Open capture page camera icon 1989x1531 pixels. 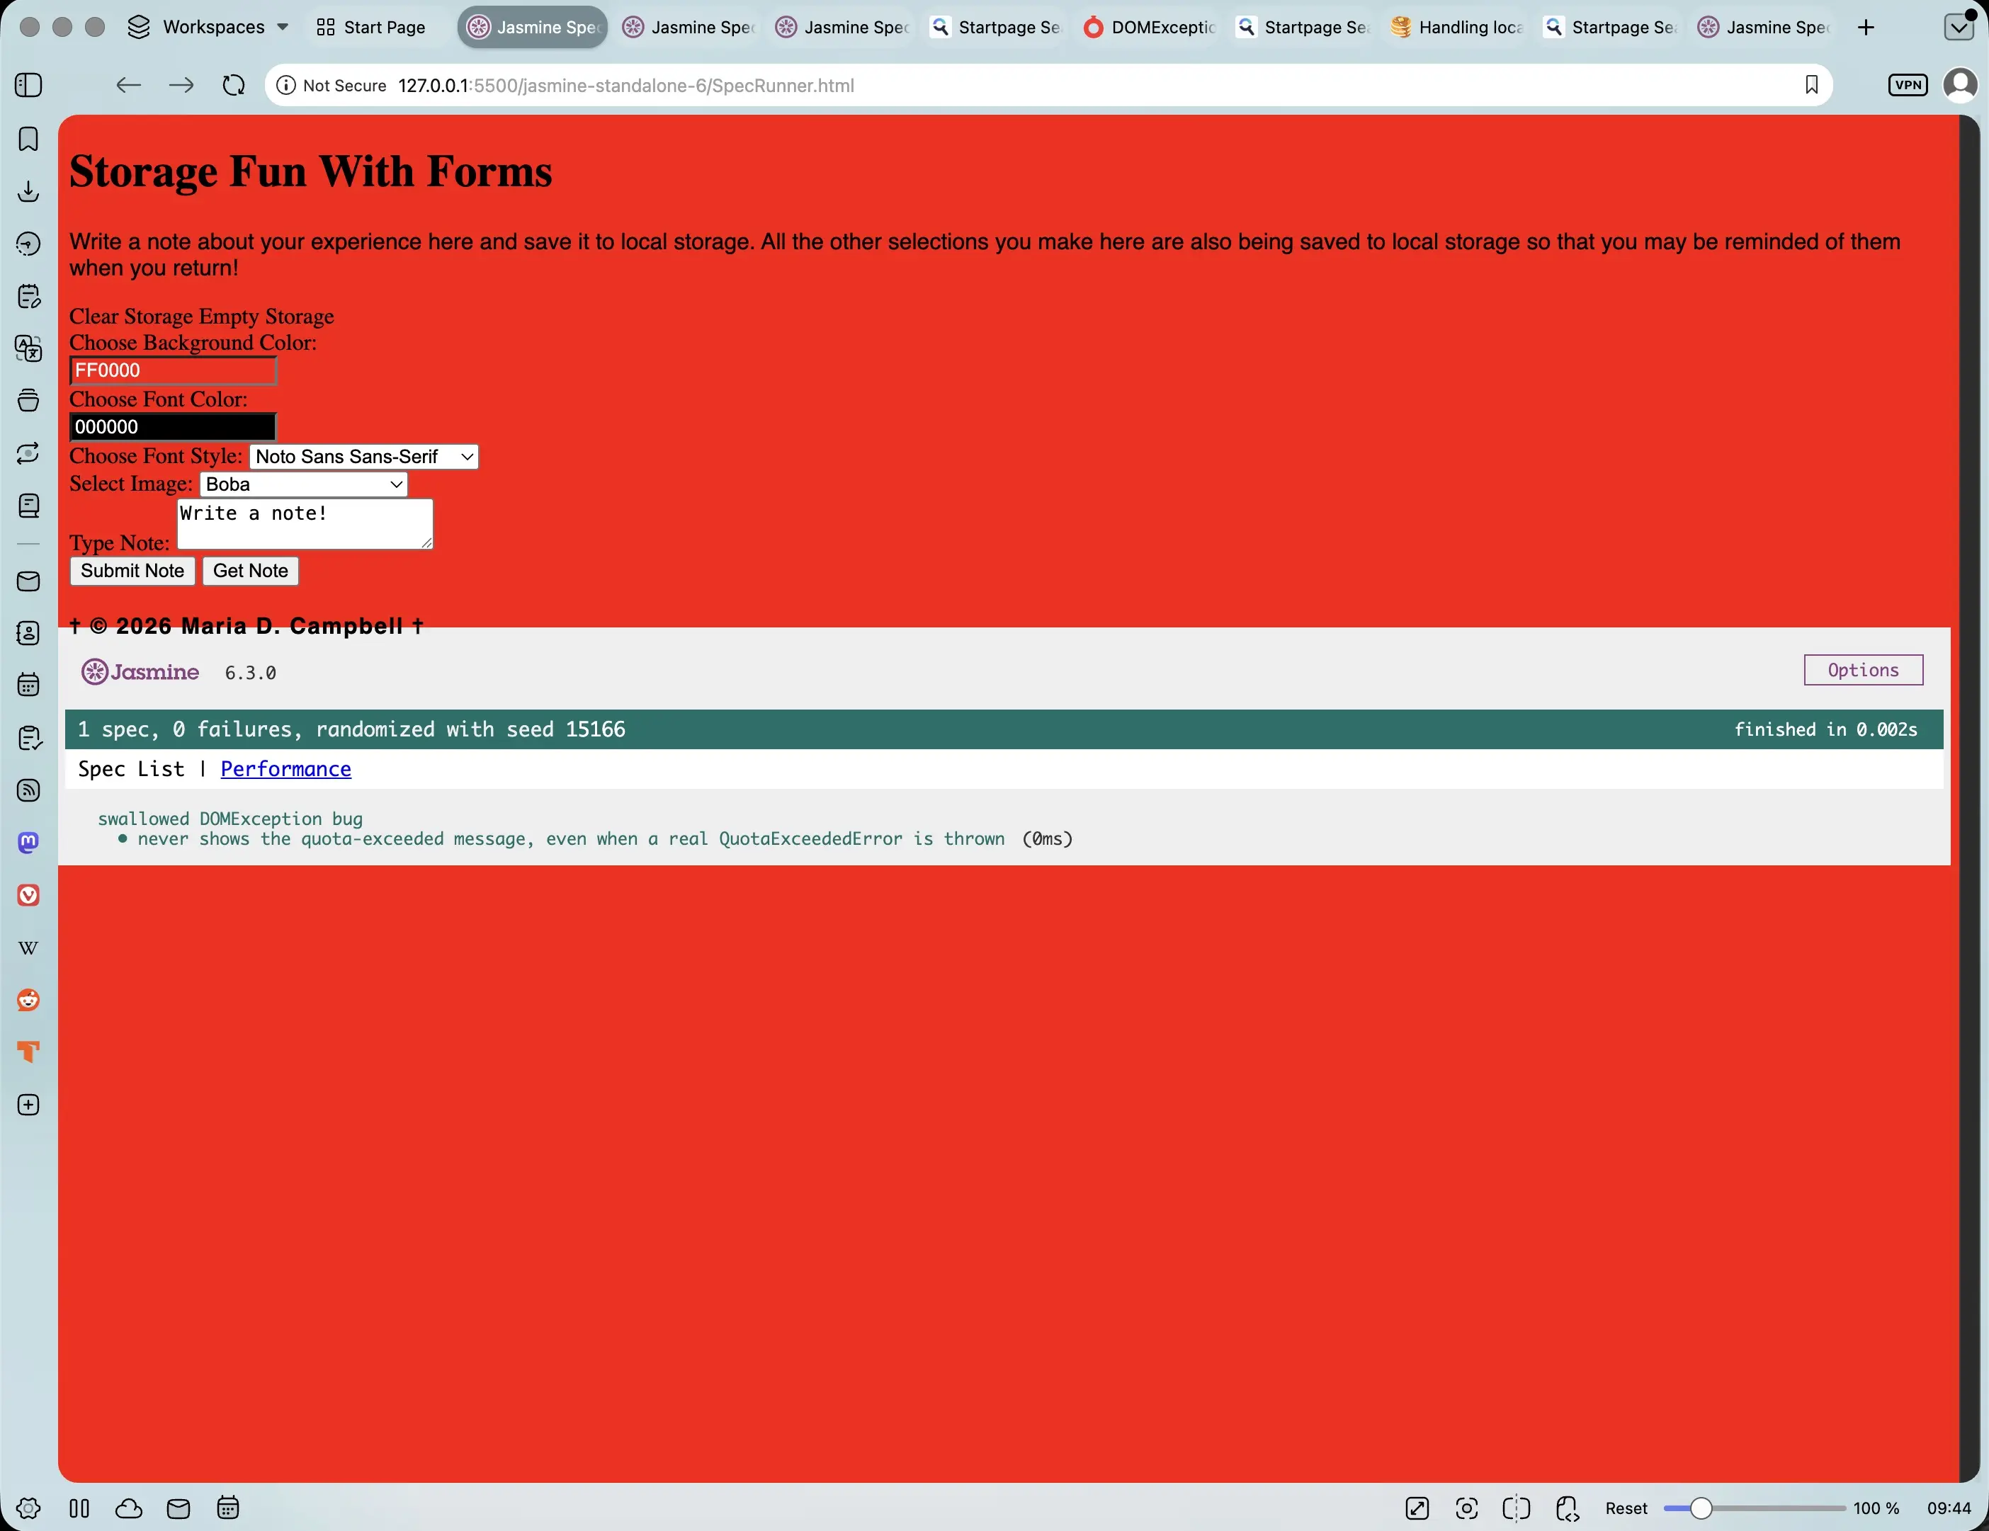click(1466, 1508)
